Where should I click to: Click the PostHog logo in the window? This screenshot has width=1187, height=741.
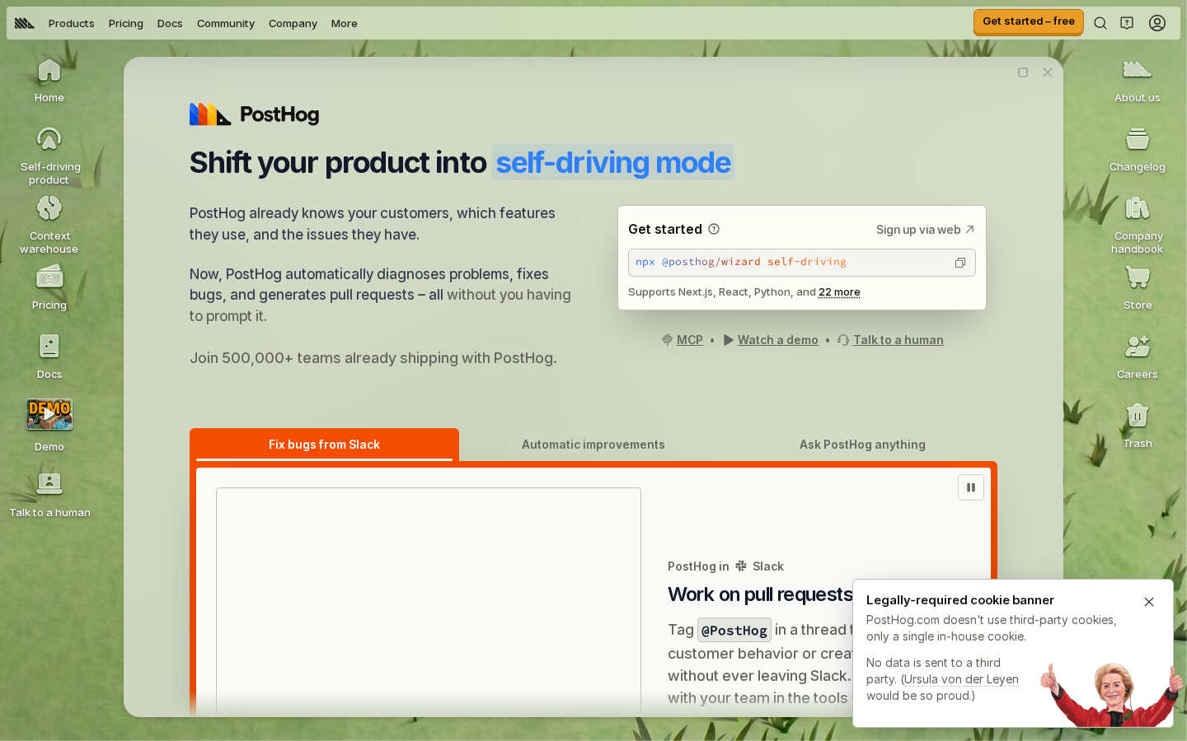[255, 114]
